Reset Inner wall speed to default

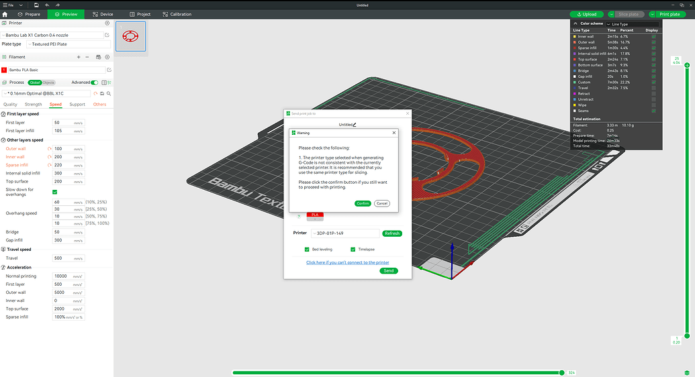click(x=49, y=157)
